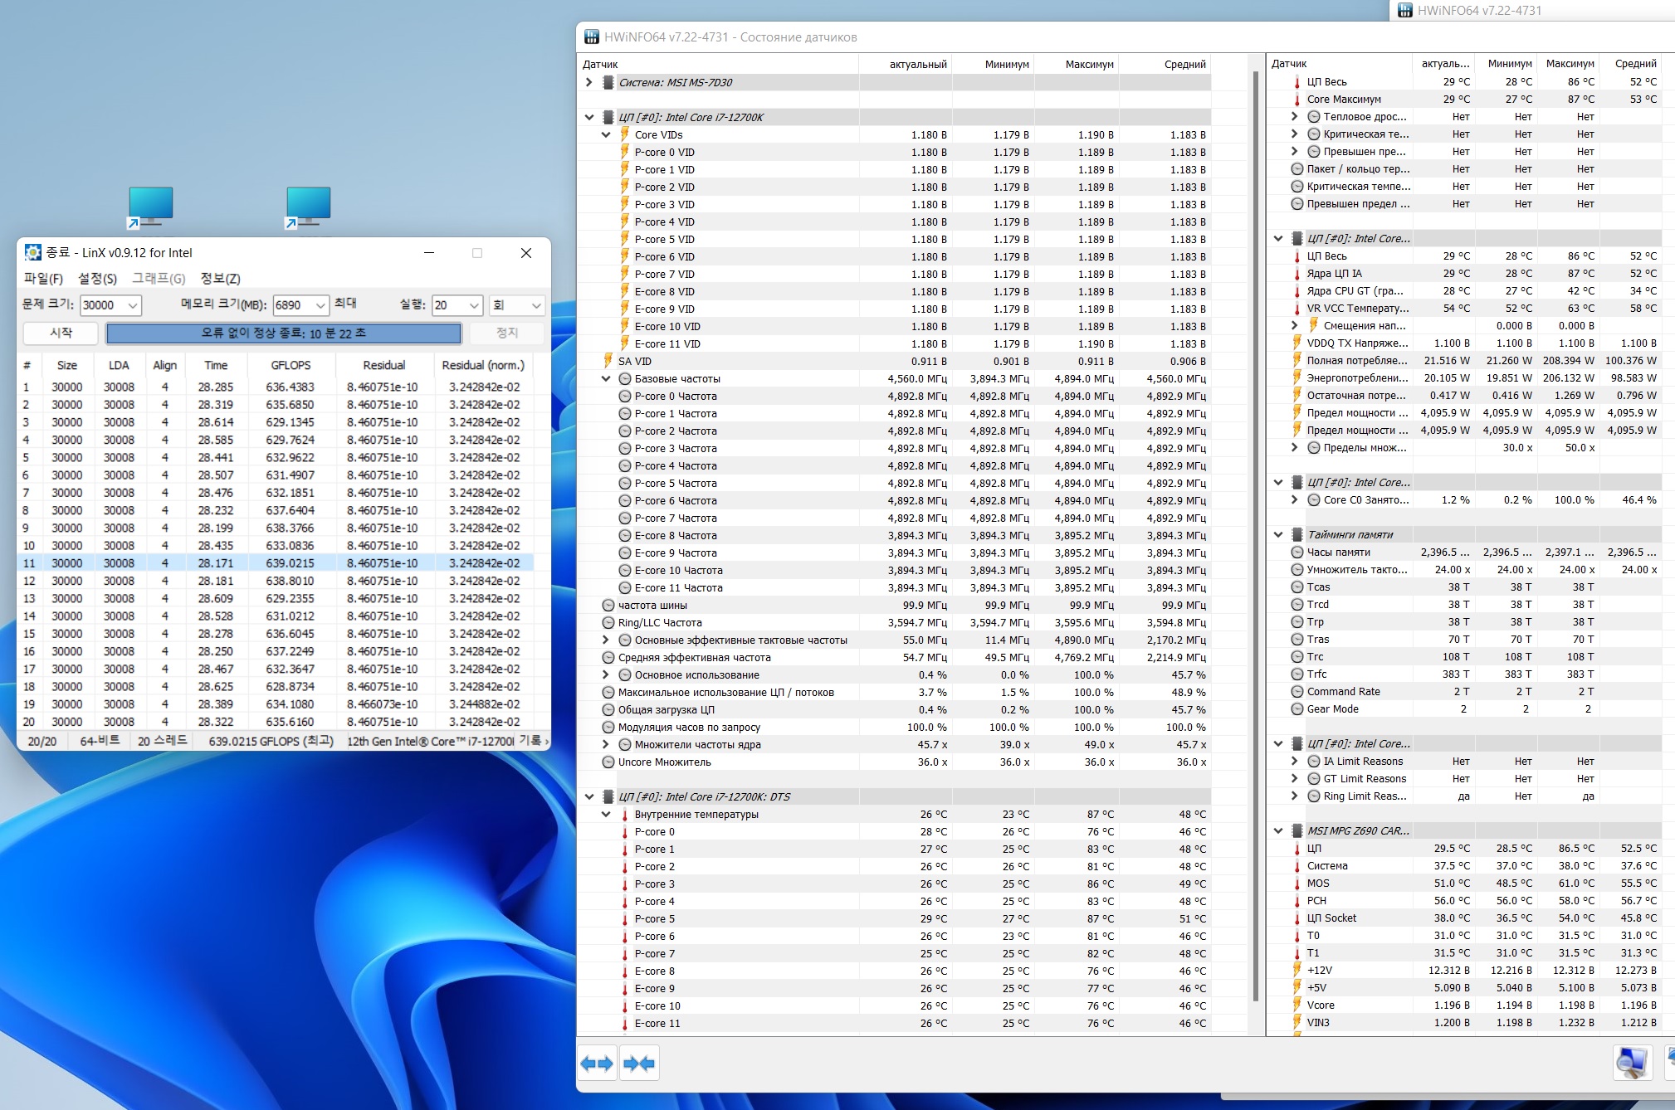This screenshot has width=1675, height=1110.
Task: Click the second desktop shortcut icon
Action: pyautogui.click(x=308, y=207)
